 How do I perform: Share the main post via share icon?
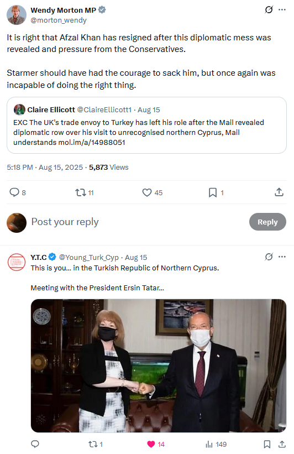279,192
